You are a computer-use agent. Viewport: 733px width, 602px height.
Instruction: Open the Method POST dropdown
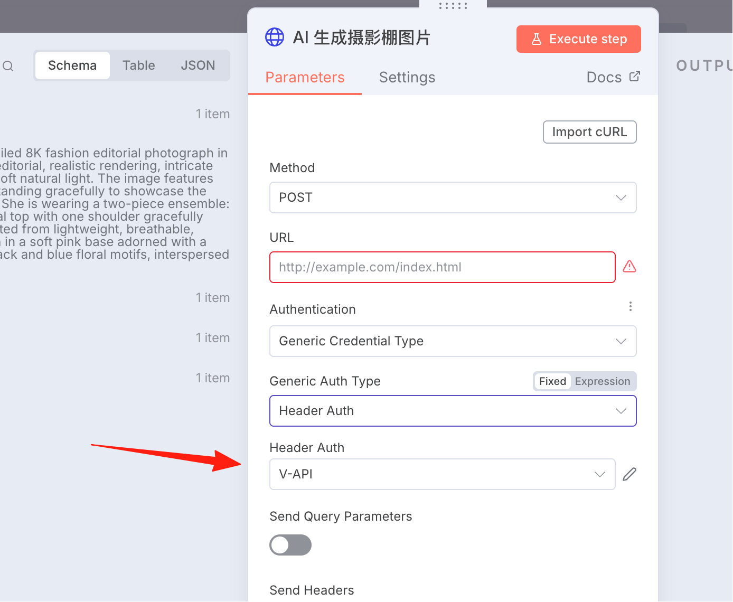tap(453, 197)
